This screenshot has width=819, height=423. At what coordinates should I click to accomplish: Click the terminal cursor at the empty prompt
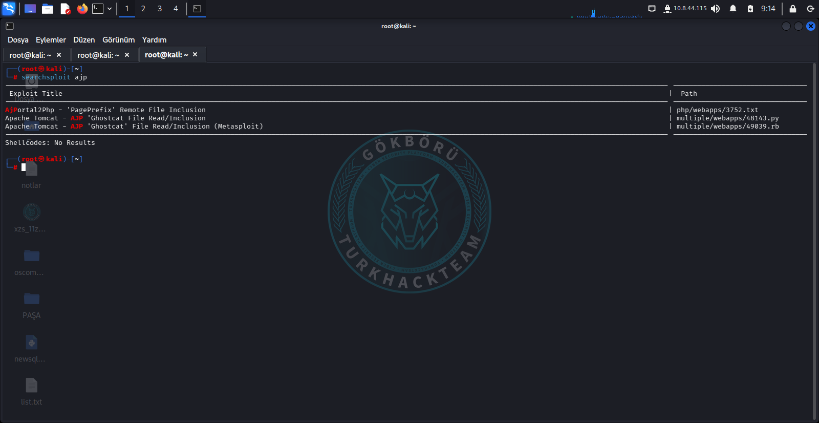(24, 167)
